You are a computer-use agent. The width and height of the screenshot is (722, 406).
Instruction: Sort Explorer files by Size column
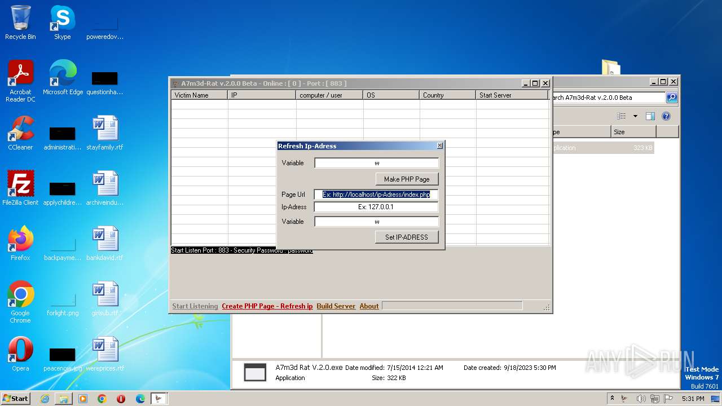(x=633, y=132)
